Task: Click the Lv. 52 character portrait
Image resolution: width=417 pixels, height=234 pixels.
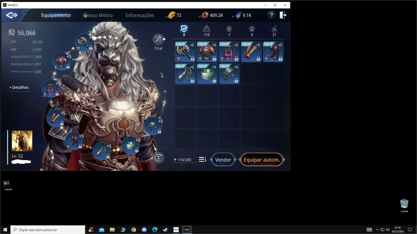Action: click(x=22, y=141)
